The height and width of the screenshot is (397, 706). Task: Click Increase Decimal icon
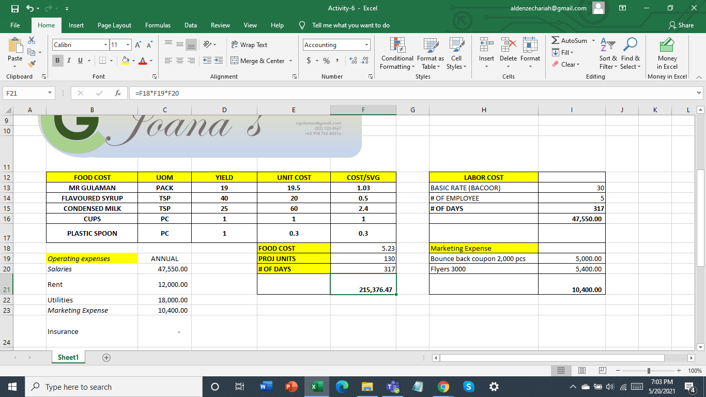click(x=352, y=61)
